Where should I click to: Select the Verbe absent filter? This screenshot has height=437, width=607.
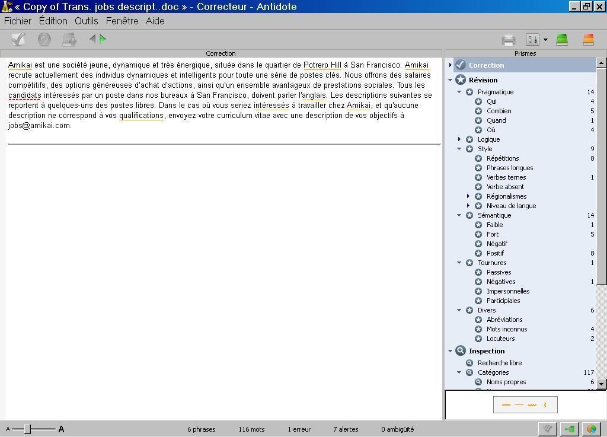coord(505,187)
